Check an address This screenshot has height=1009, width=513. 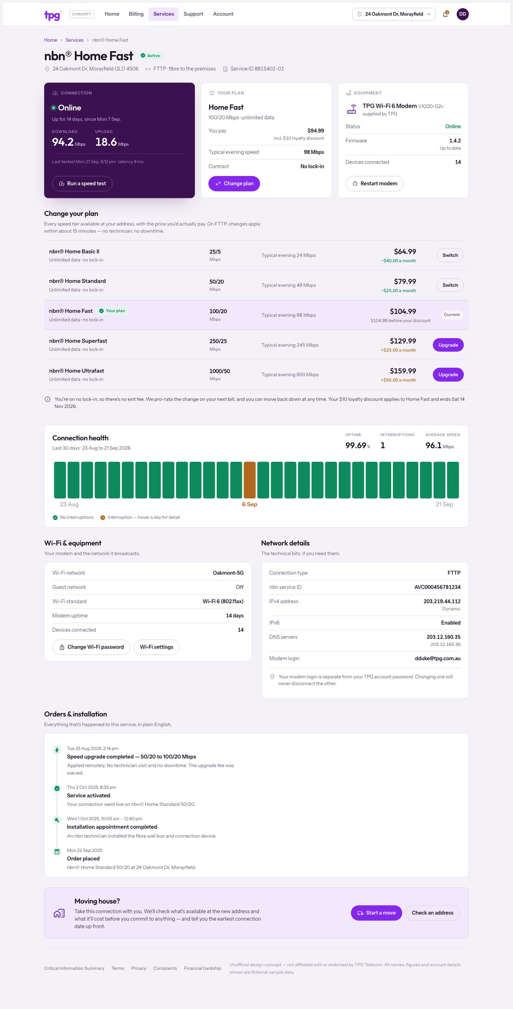[x=433, y=913]
